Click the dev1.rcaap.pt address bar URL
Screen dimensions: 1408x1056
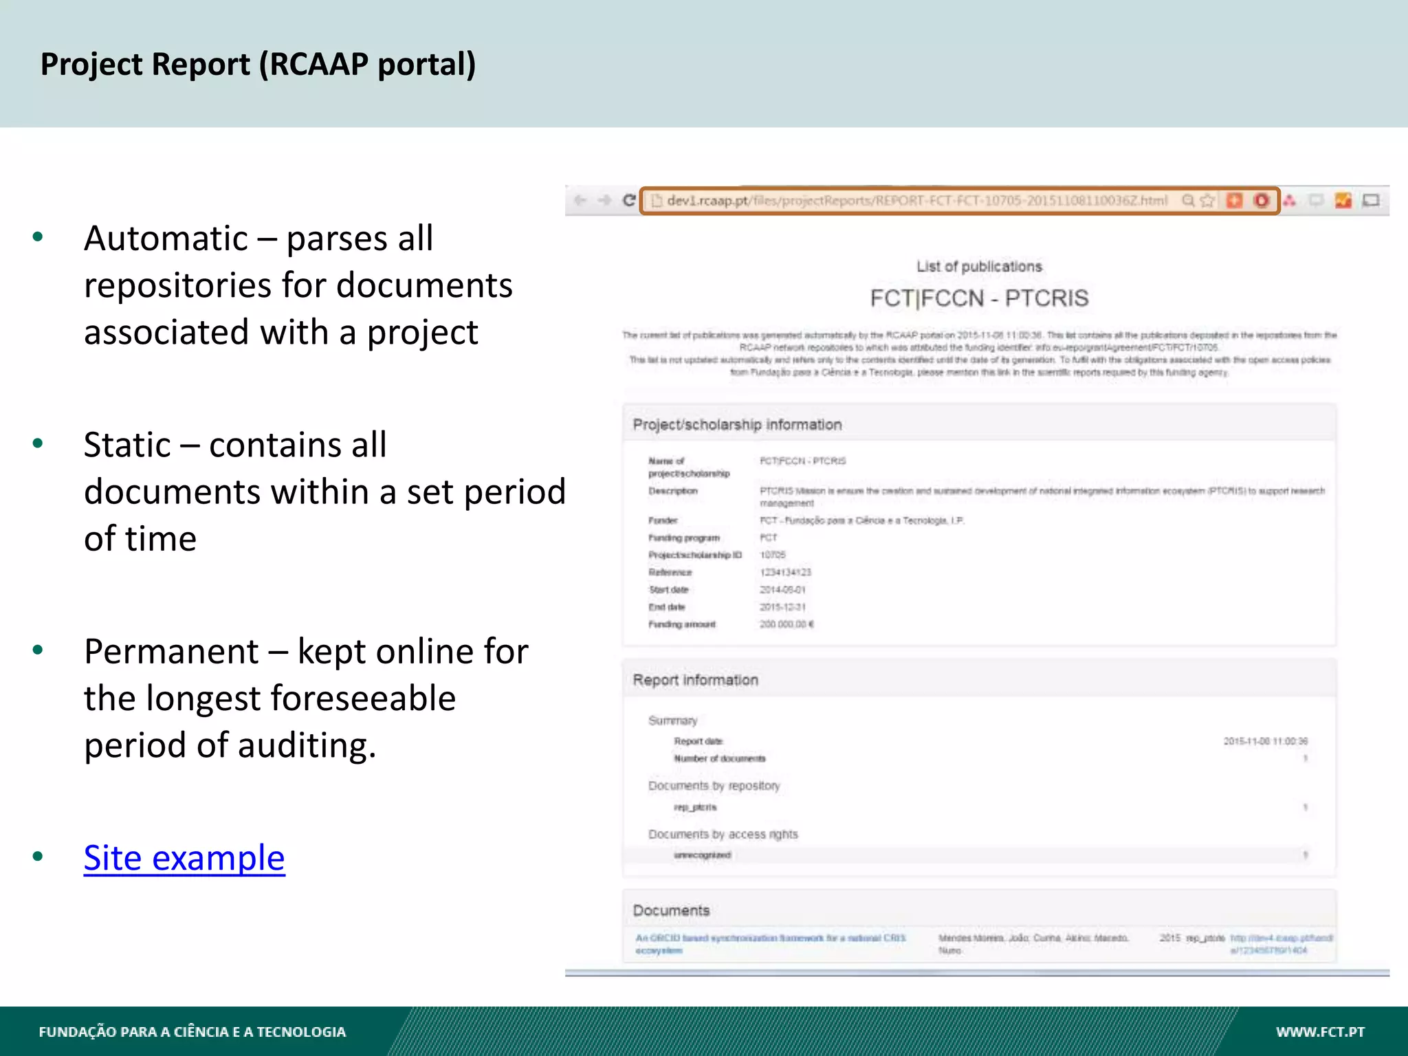pos(917,201)
